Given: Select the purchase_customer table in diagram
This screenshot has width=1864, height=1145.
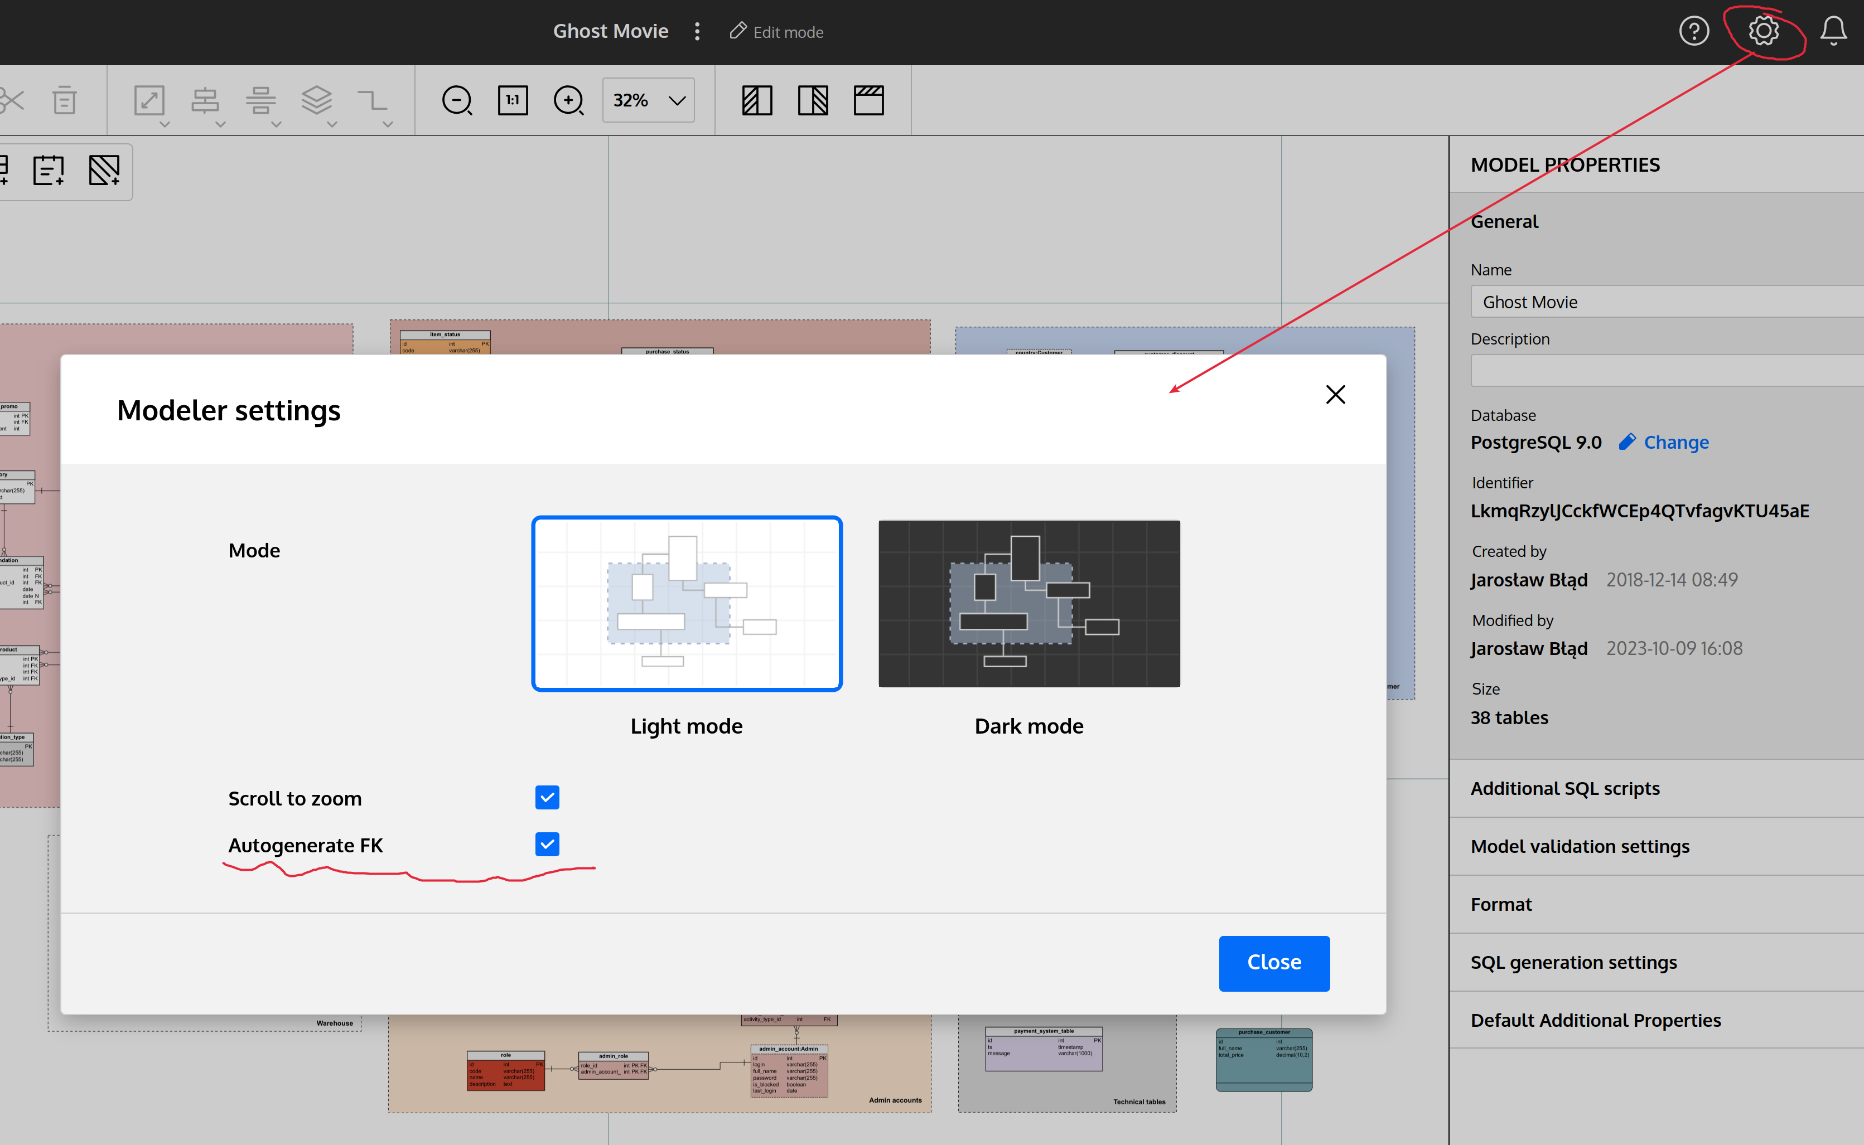Looking at the screenshot, I should [x=1264, y=1059].
